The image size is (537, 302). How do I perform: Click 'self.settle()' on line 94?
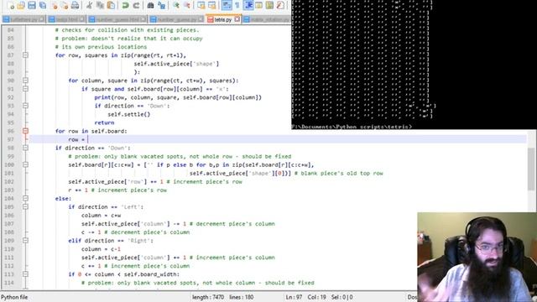coord(129,114)
